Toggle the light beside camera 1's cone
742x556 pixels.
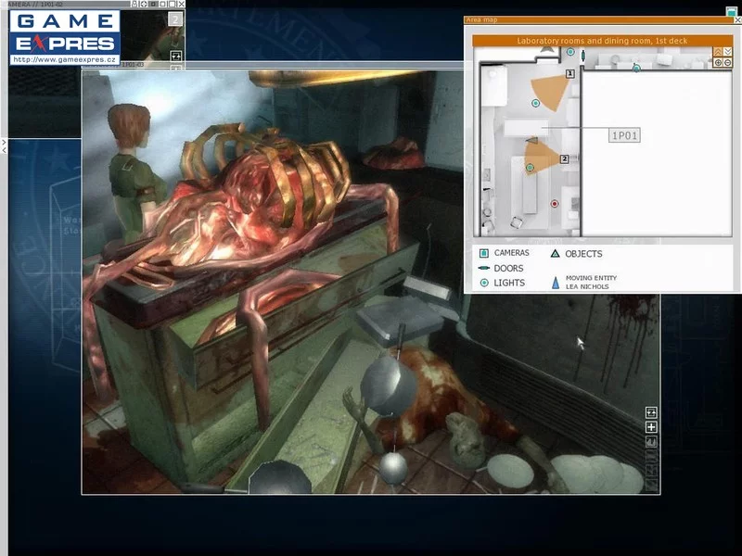(536, 103)
